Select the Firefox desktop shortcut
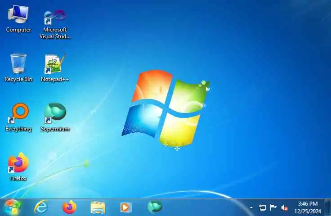This screenshot has width=331, height=216. [x=18, y=167]
